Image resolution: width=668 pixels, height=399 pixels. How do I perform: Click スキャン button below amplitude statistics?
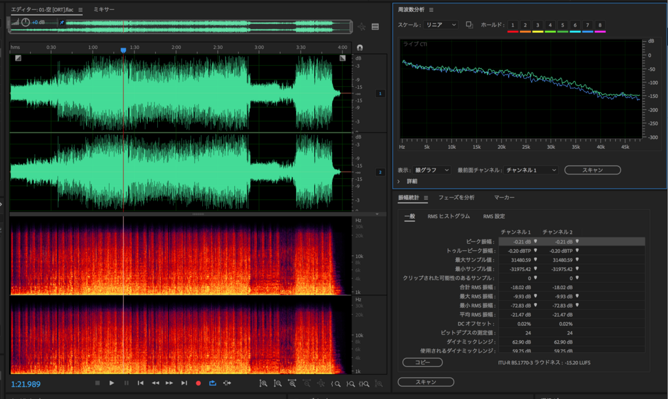tap(425, 382)
